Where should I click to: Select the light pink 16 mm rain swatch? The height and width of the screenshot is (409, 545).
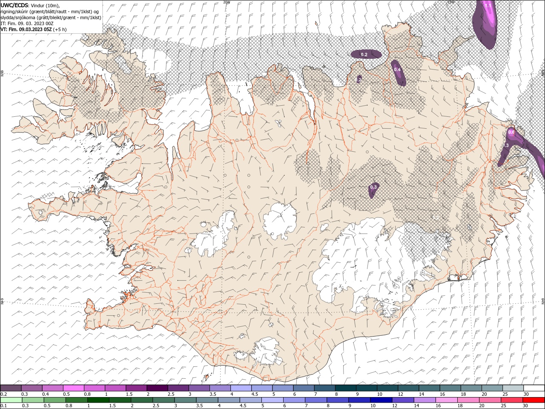[x=446, y=400]
